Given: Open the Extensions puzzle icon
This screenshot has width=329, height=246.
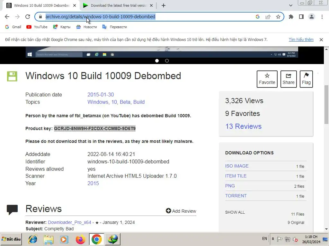Looking at the screenshot, I should [x=291, y=17].
